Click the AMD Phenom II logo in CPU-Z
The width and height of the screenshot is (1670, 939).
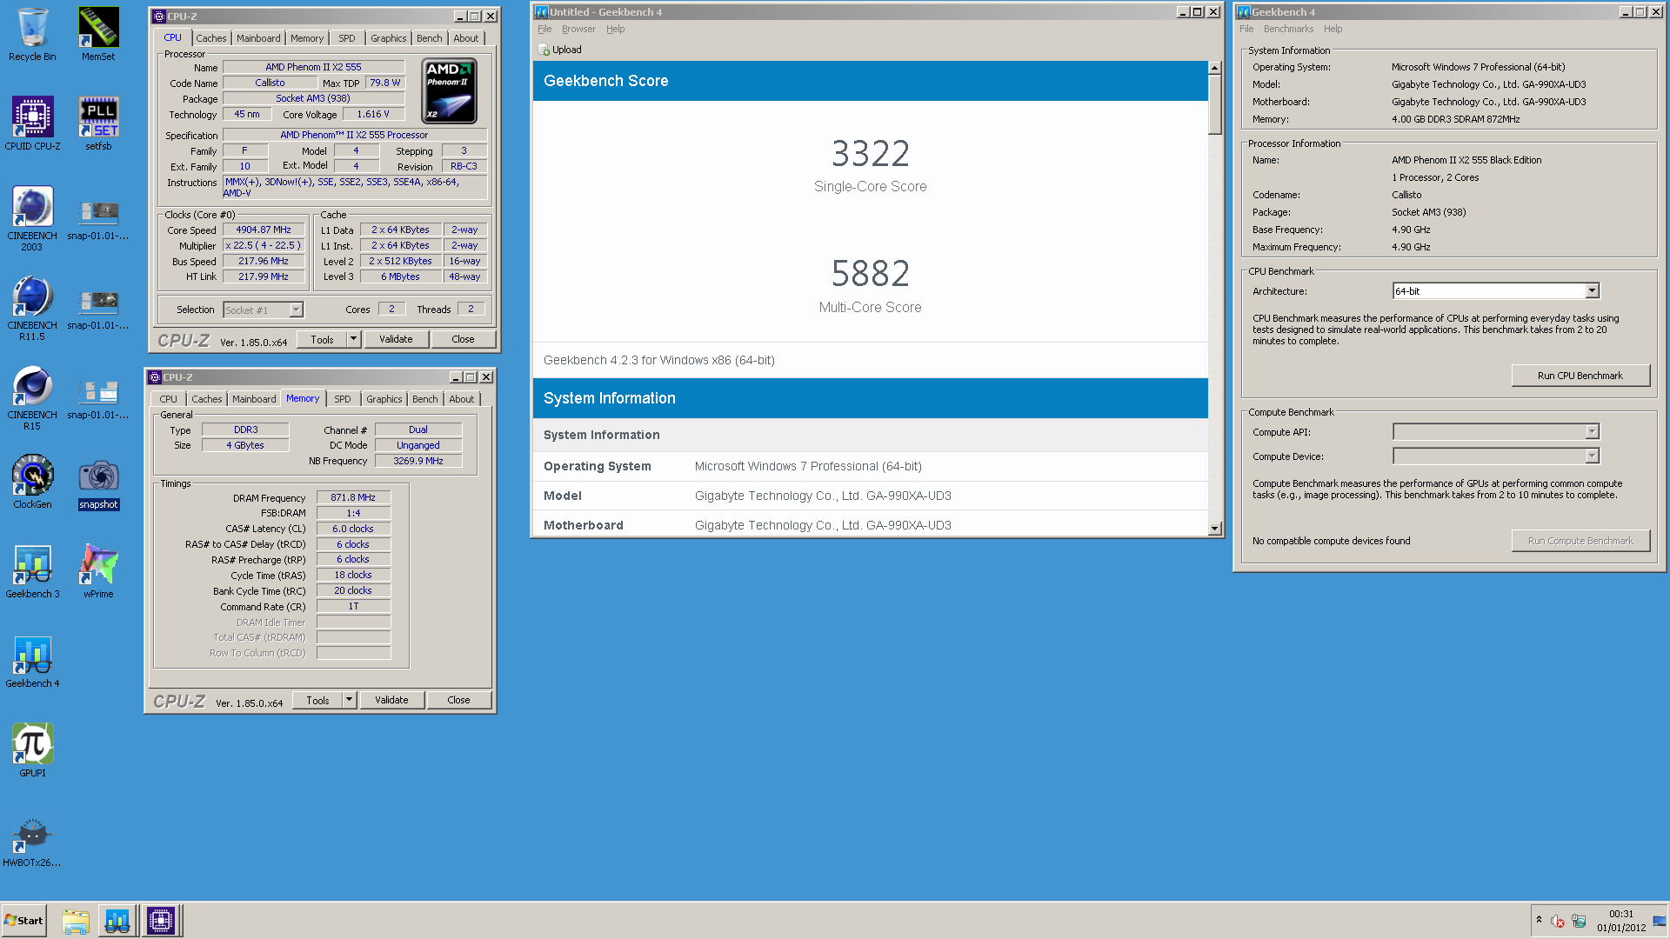pyautogui.click(x=450, y=91)
